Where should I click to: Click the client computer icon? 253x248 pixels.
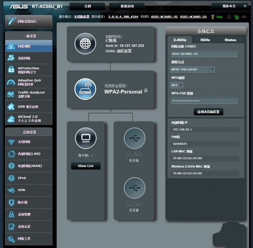coord(86,138)
